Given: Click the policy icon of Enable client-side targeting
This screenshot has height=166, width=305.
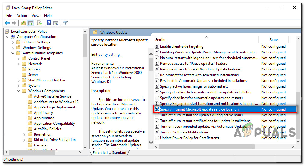Looking at the screenshot, I should coord(157,46).
